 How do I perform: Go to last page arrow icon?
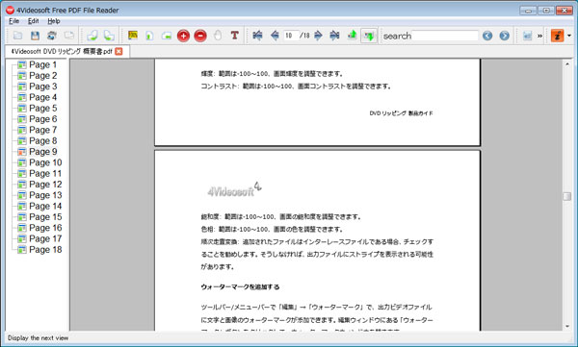tap(334, 36)
